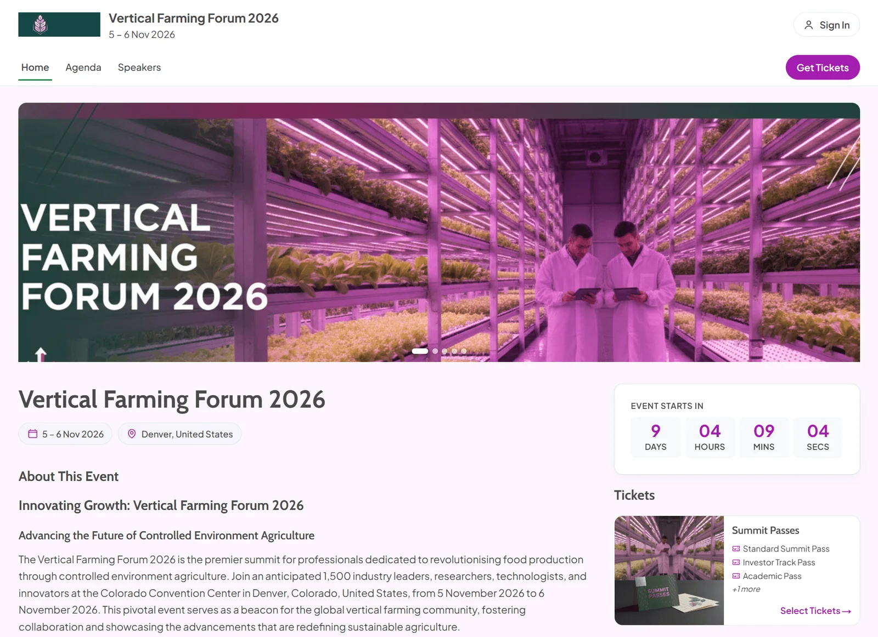Open the Speakers tab

[x=139, y=67]
